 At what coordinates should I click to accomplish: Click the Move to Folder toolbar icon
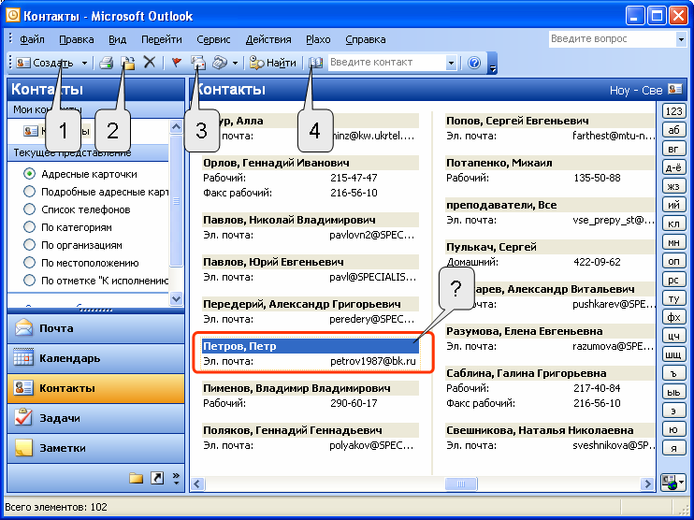pyautogui.click(x=128, y=63)
